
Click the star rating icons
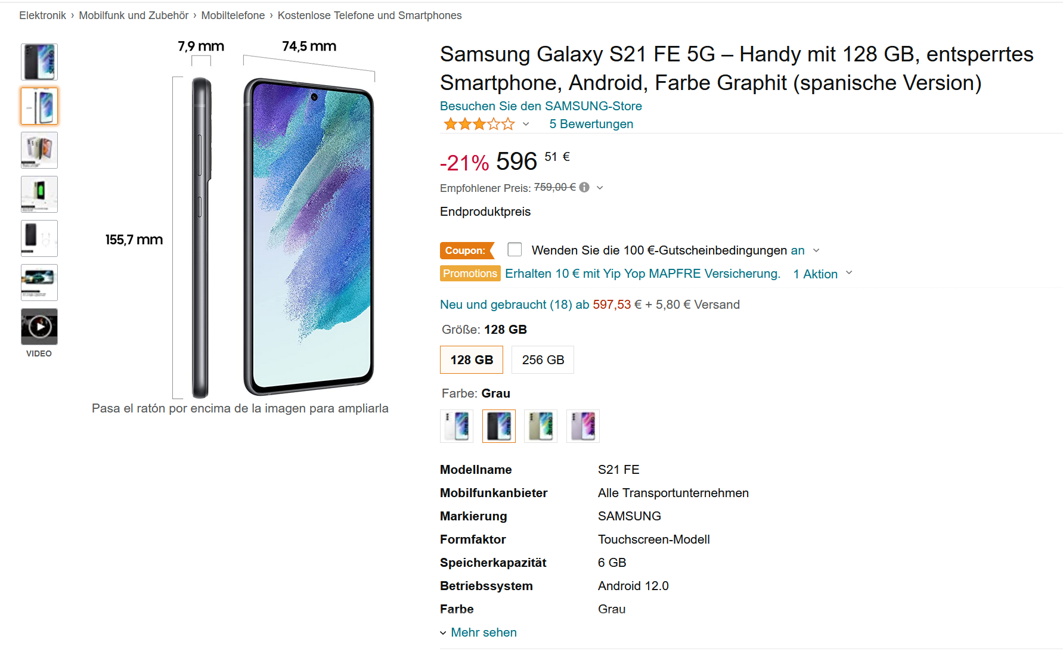click(479, 124)
